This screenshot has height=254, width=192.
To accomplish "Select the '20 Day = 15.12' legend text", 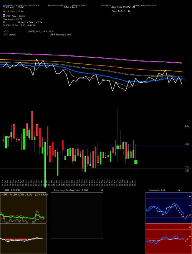I will click(15, 7).
